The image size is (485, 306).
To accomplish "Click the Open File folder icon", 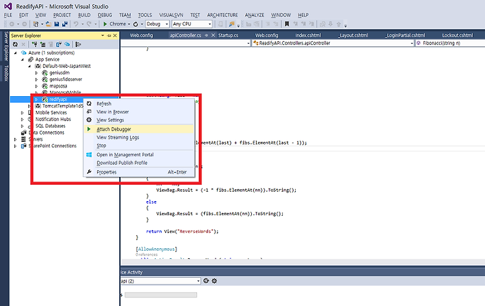I will coord(48,24).
